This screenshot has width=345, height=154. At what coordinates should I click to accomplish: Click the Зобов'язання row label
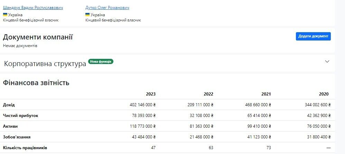point(17,137)
